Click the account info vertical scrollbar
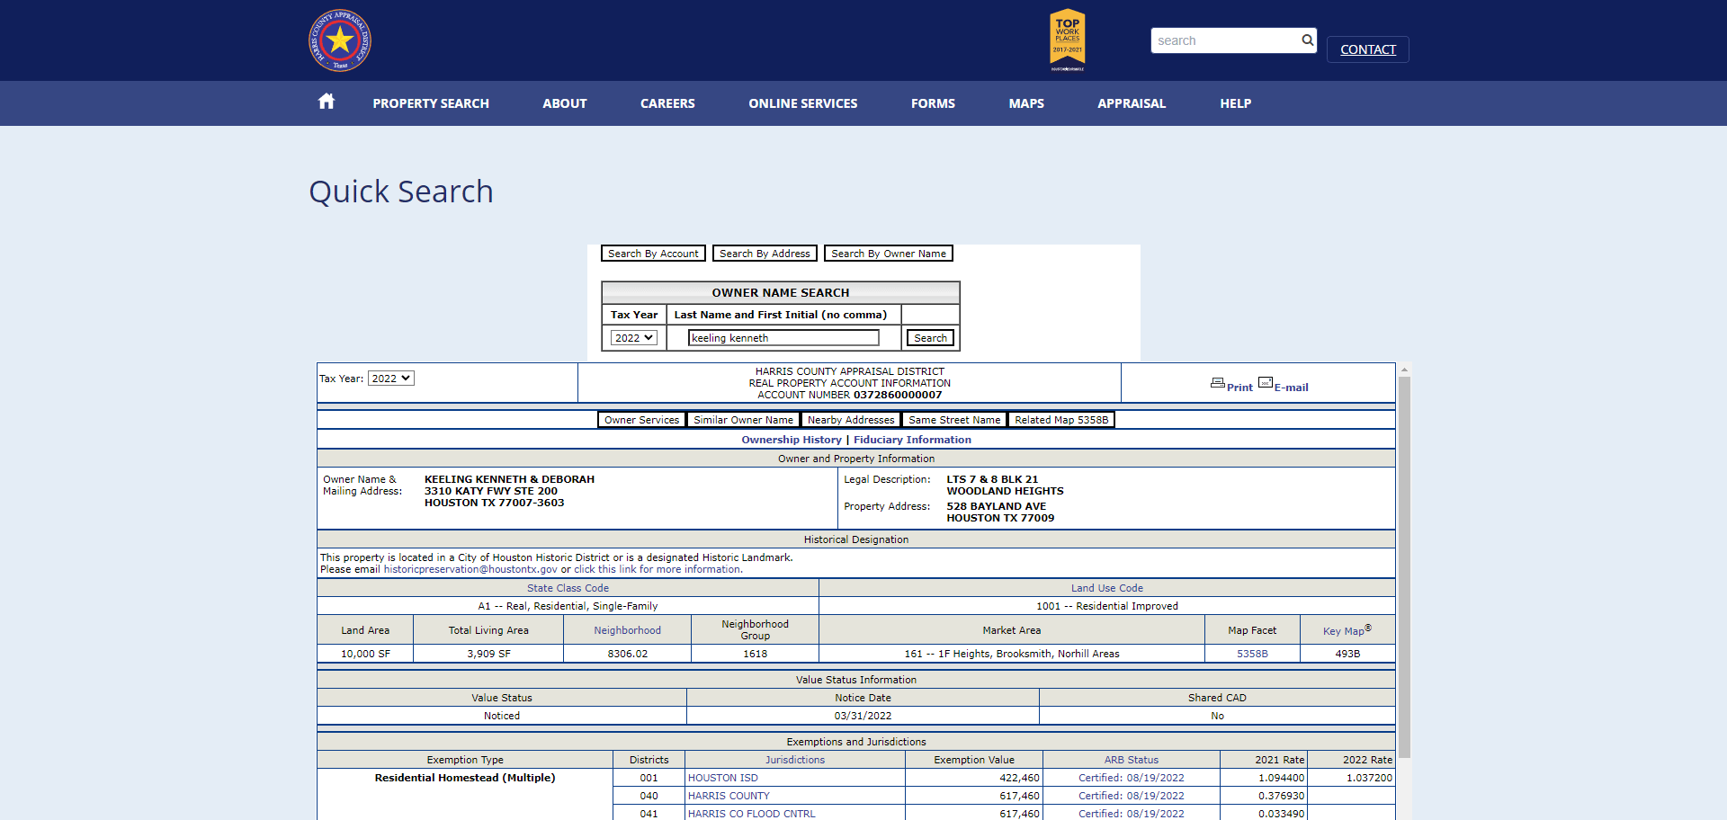 (1404, 566)
